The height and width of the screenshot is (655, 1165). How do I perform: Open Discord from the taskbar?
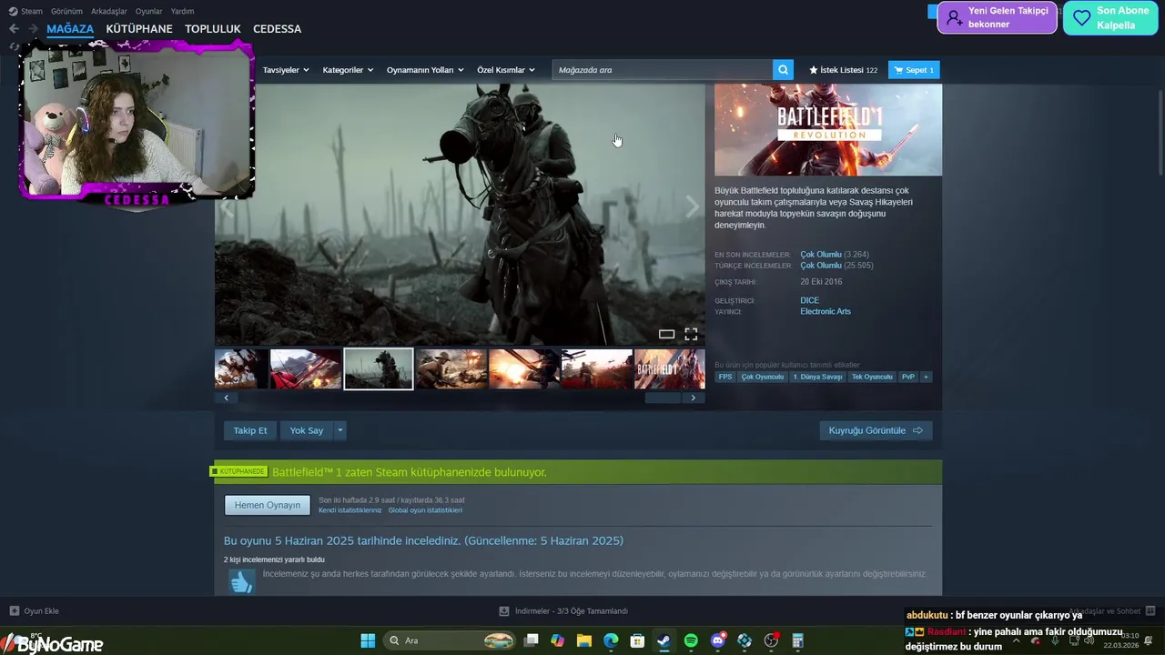coord(718,640)
